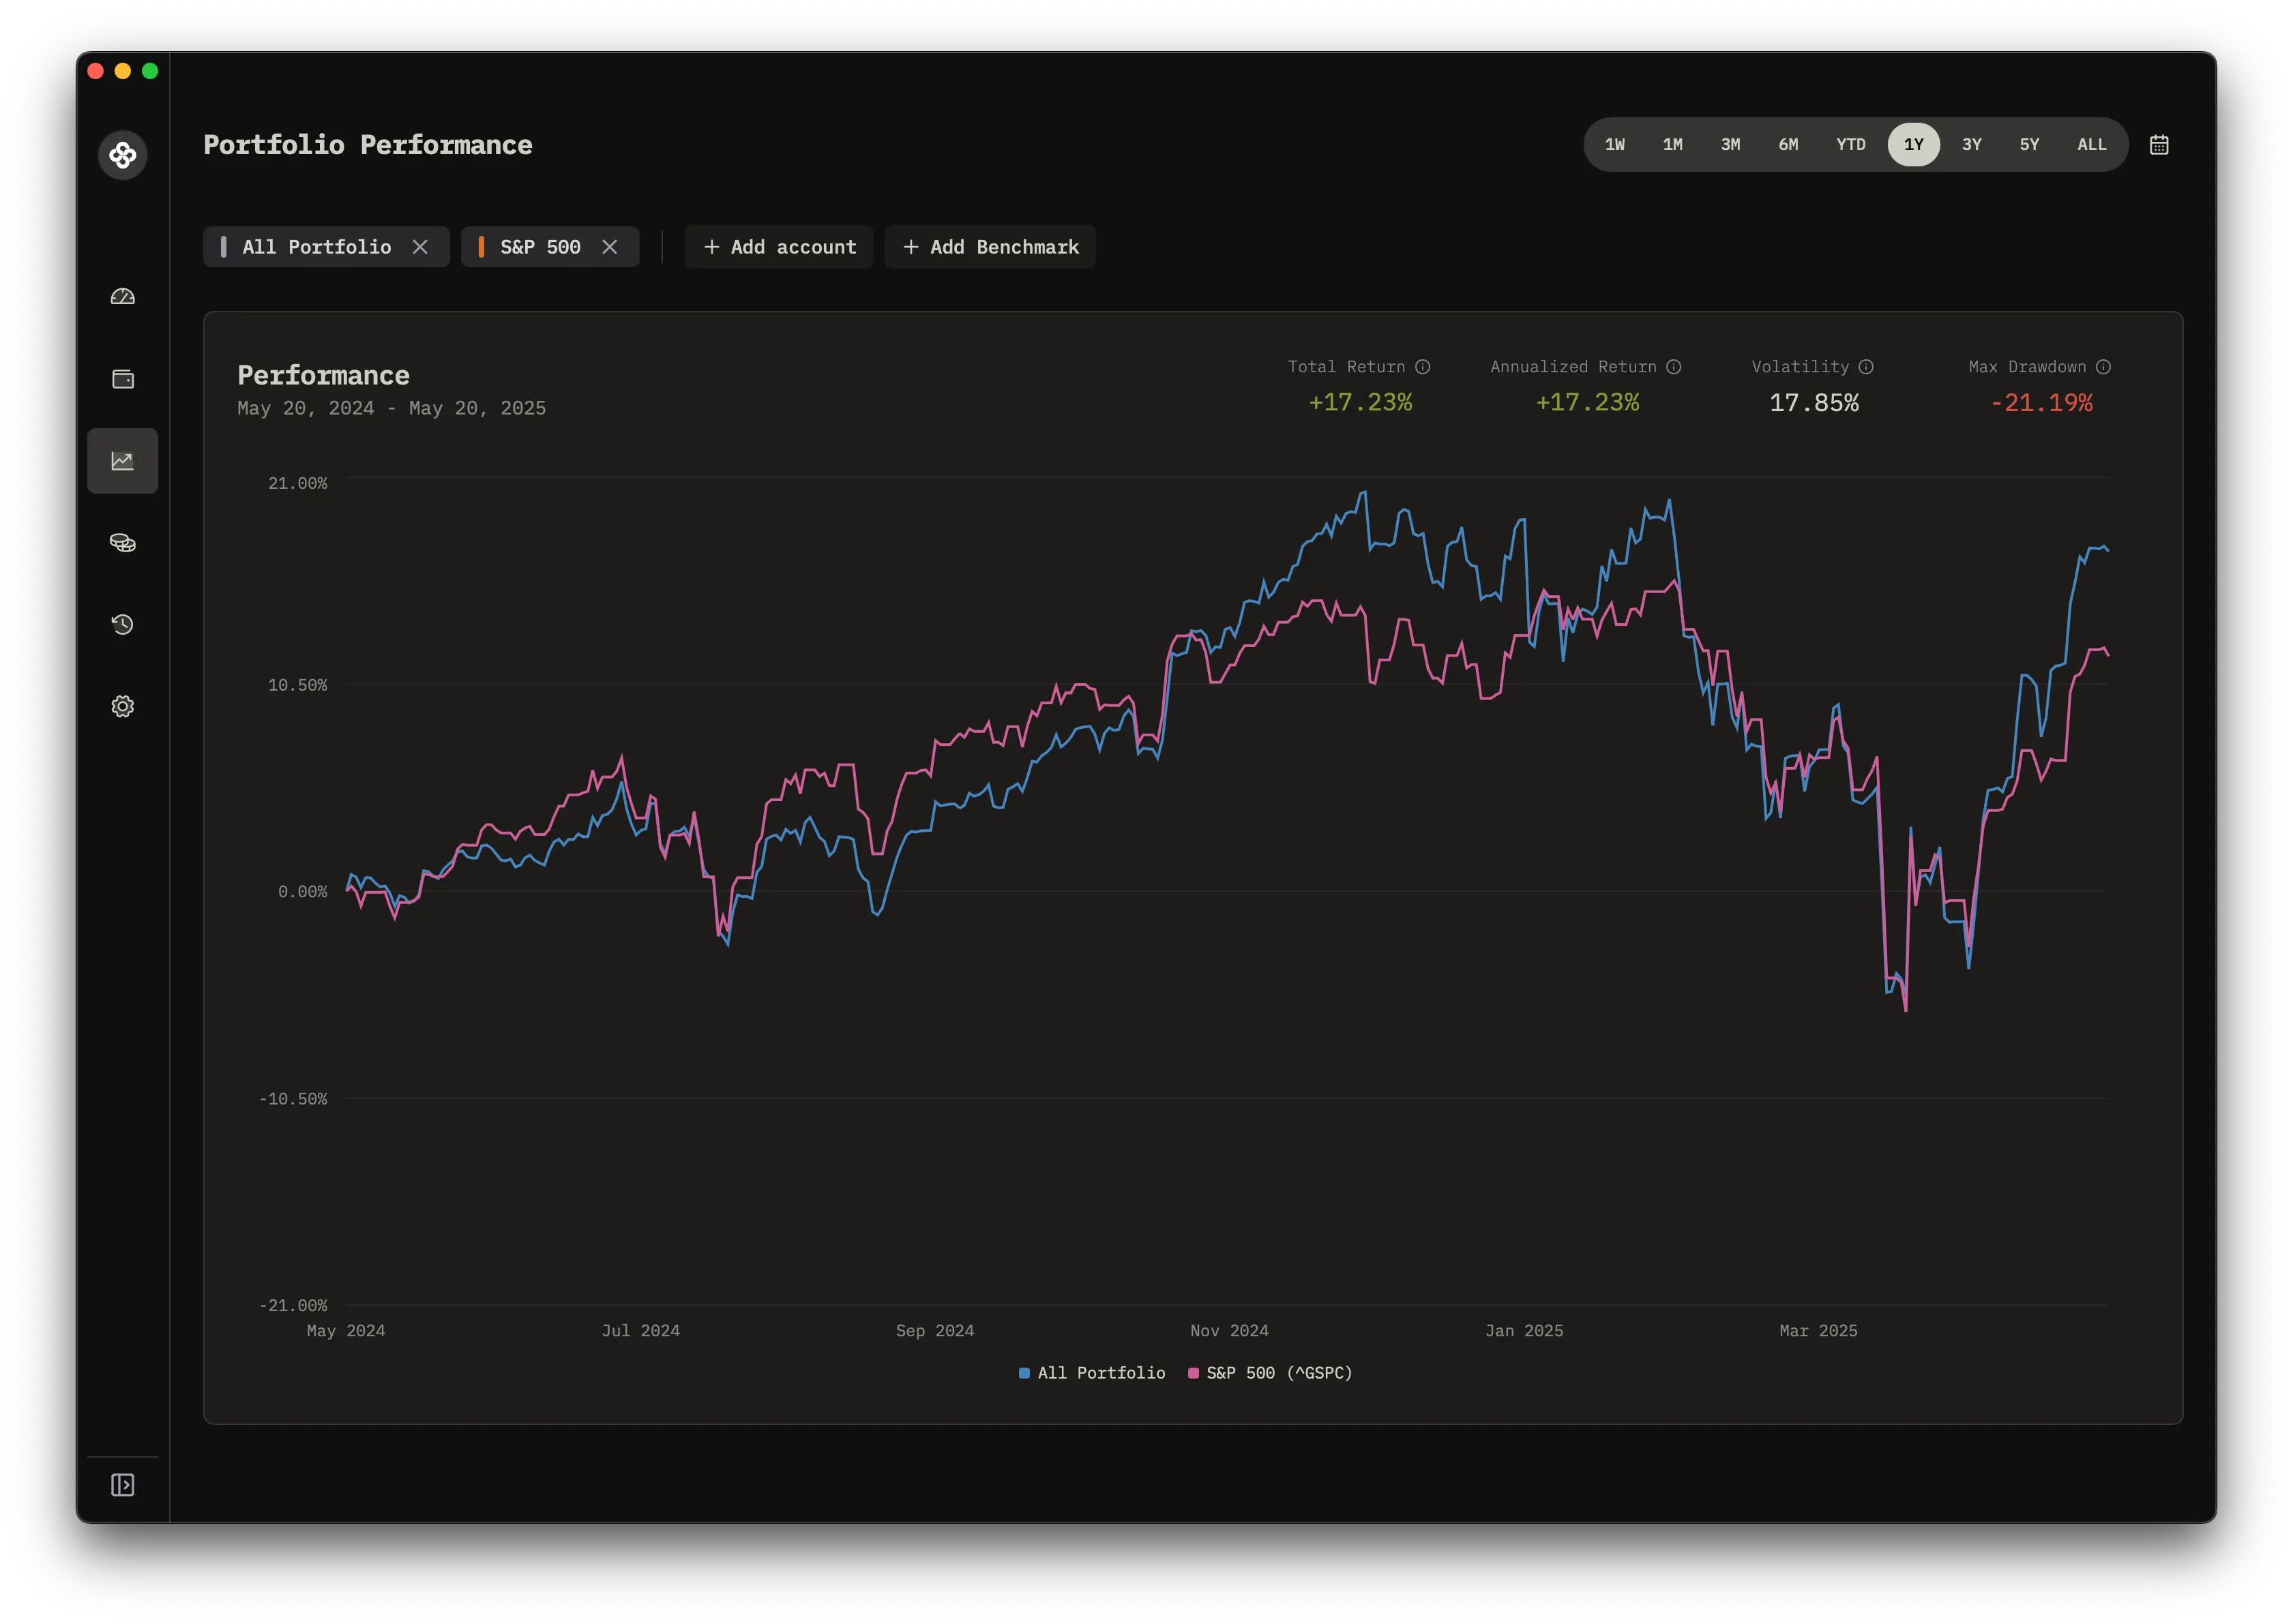The height and width of the screenshot is (1624, 2293).
Task: Click the Add Benchmark button
Action: click(x=990, y=247)
